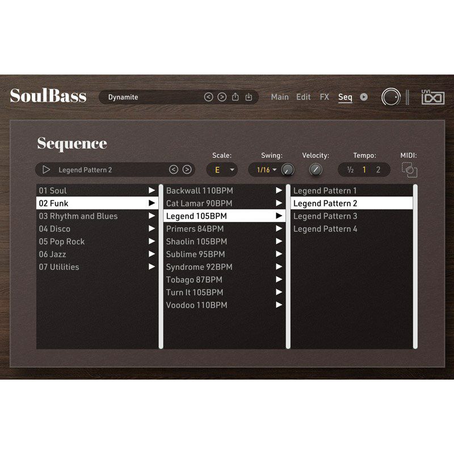Expand Primers 84BPM arrow

point(279,229)
